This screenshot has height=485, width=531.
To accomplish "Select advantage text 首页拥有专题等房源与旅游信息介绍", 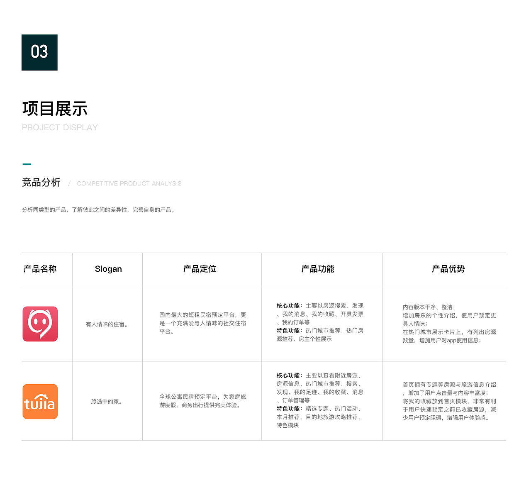I will (449, 389).
